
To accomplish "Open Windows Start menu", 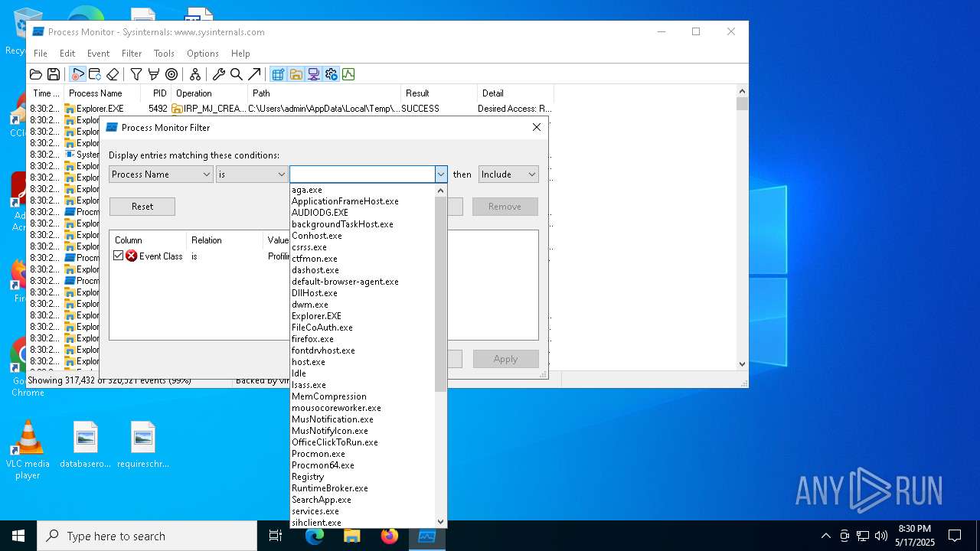I will 18,536.
